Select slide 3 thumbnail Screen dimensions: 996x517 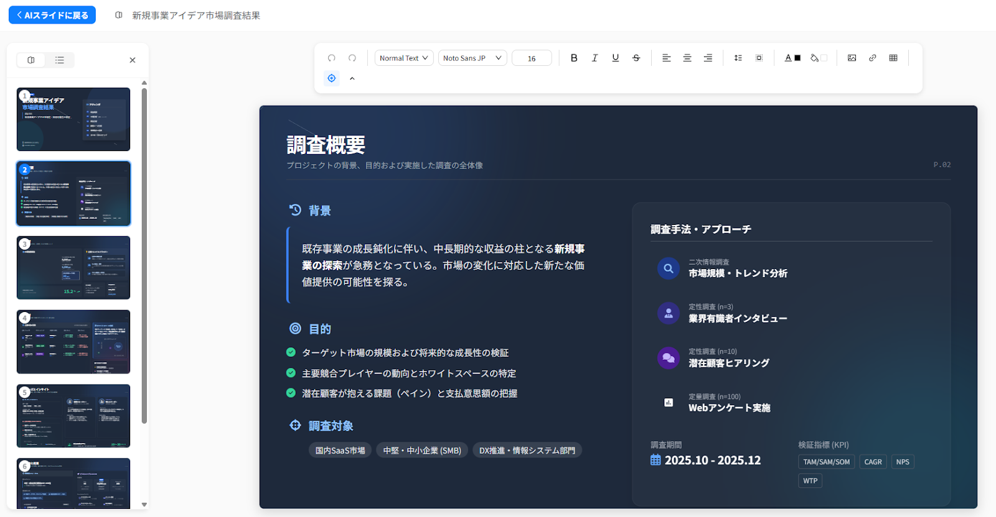click(73, 268)
